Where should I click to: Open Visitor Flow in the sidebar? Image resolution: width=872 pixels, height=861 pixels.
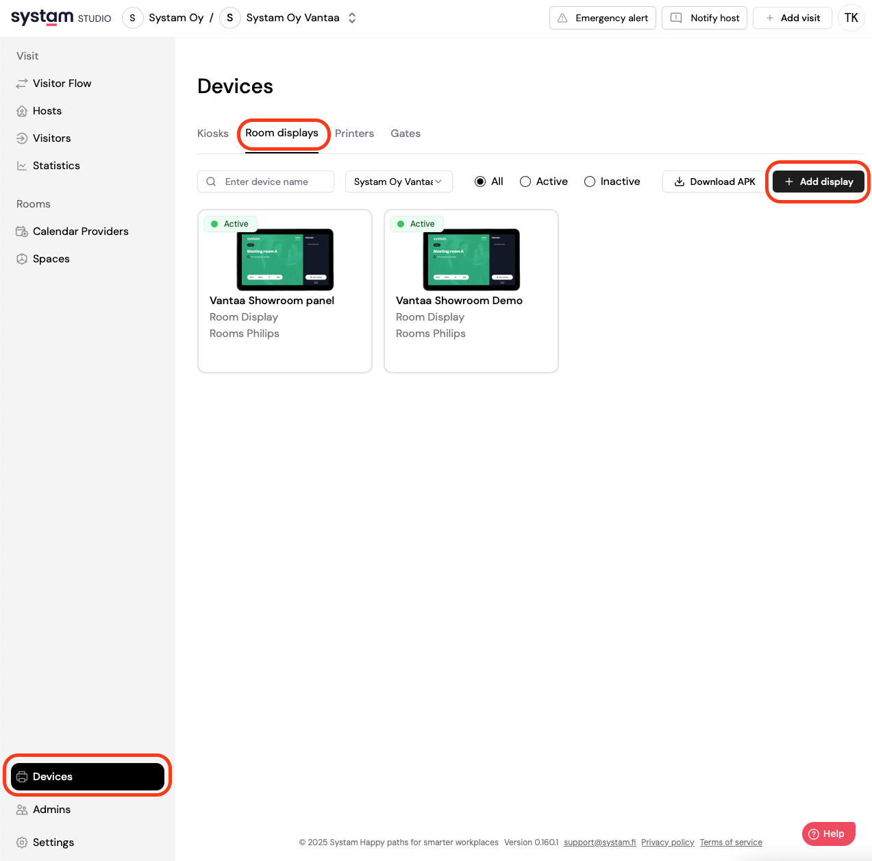tap(88, 84)
